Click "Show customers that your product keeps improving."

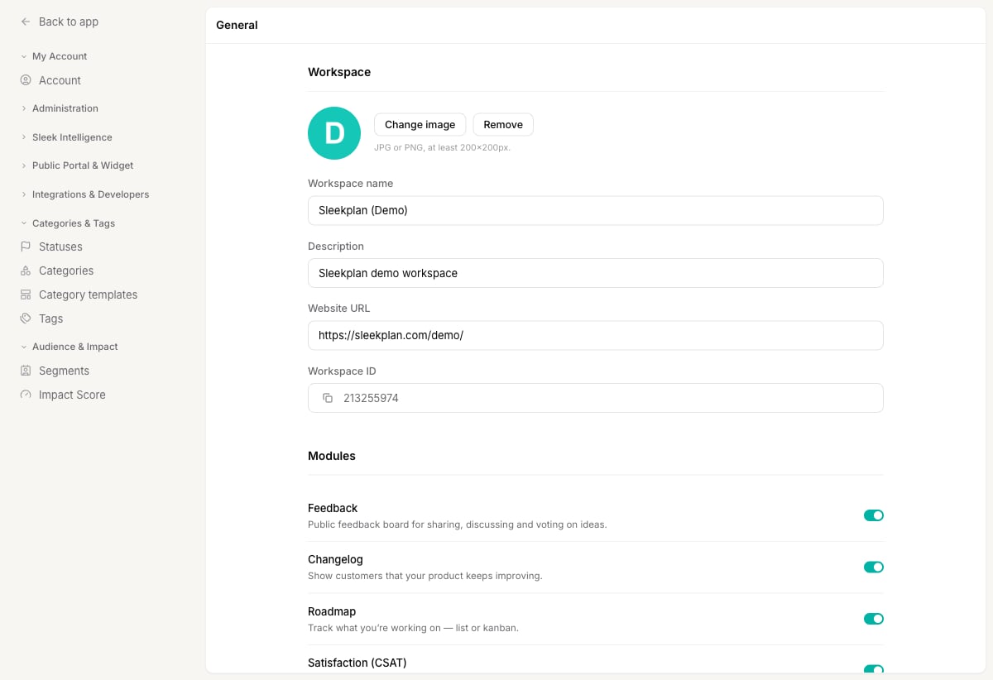(x=425, y=576)
